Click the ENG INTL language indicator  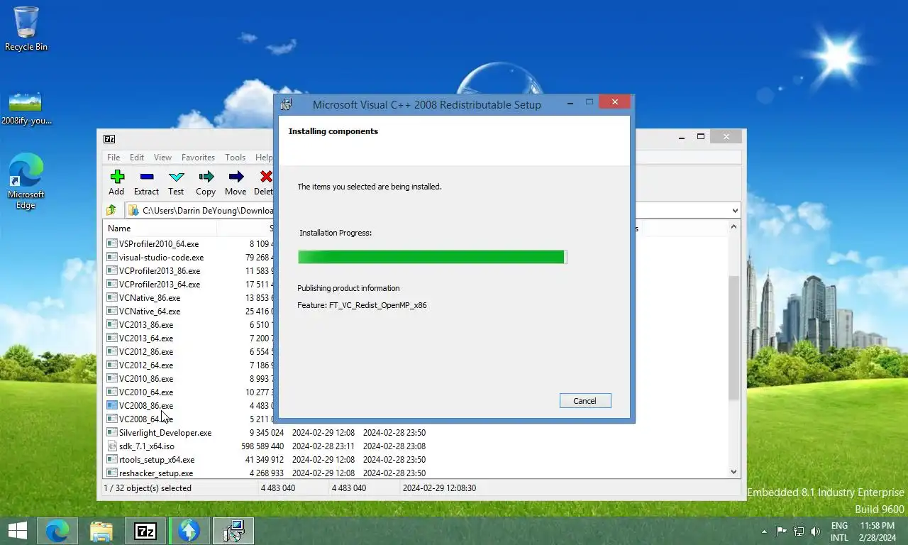(x=839, y=532)
